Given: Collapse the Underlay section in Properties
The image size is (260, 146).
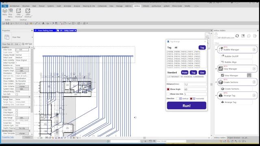Looking at the screenshot, I should point(29,97).
